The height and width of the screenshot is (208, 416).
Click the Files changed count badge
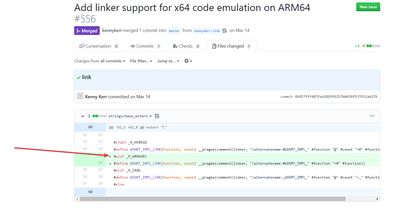[248, 46]
